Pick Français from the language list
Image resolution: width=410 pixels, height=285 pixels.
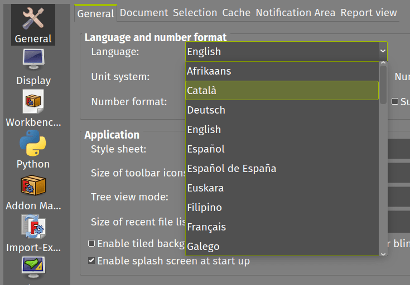coord(282,227)
